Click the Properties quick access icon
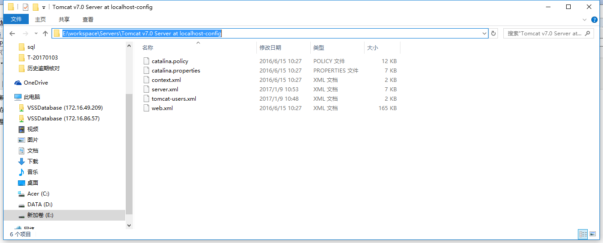This screenshot has height=243, width=603. click(25, 7)
